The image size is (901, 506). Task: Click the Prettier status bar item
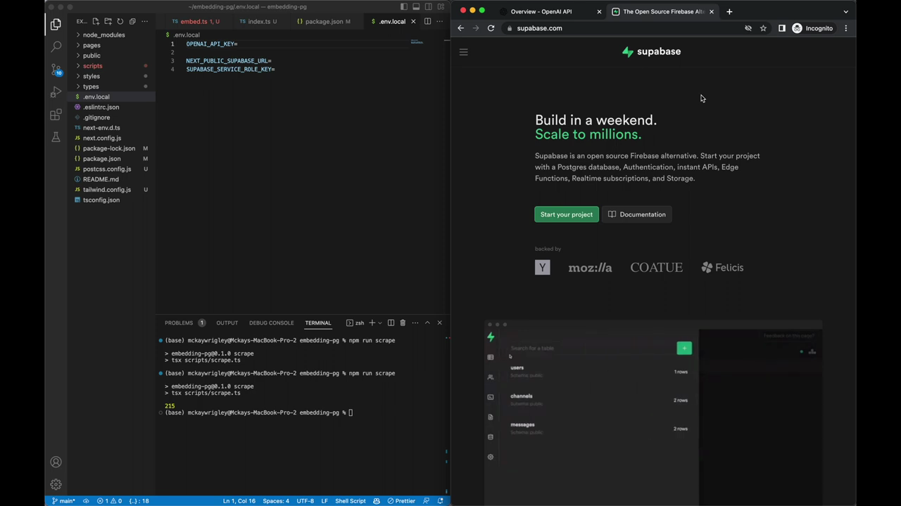[401, 501]
